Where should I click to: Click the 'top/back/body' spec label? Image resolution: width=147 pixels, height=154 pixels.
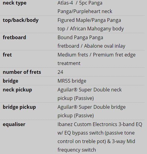[x=21, y=20]
